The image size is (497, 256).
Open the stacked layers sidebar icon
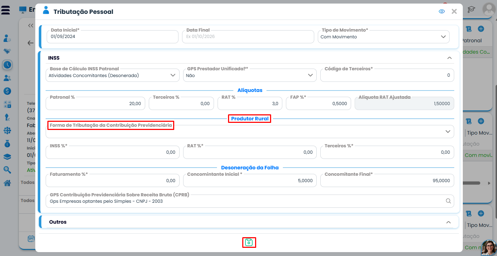(x=7, y=157)
